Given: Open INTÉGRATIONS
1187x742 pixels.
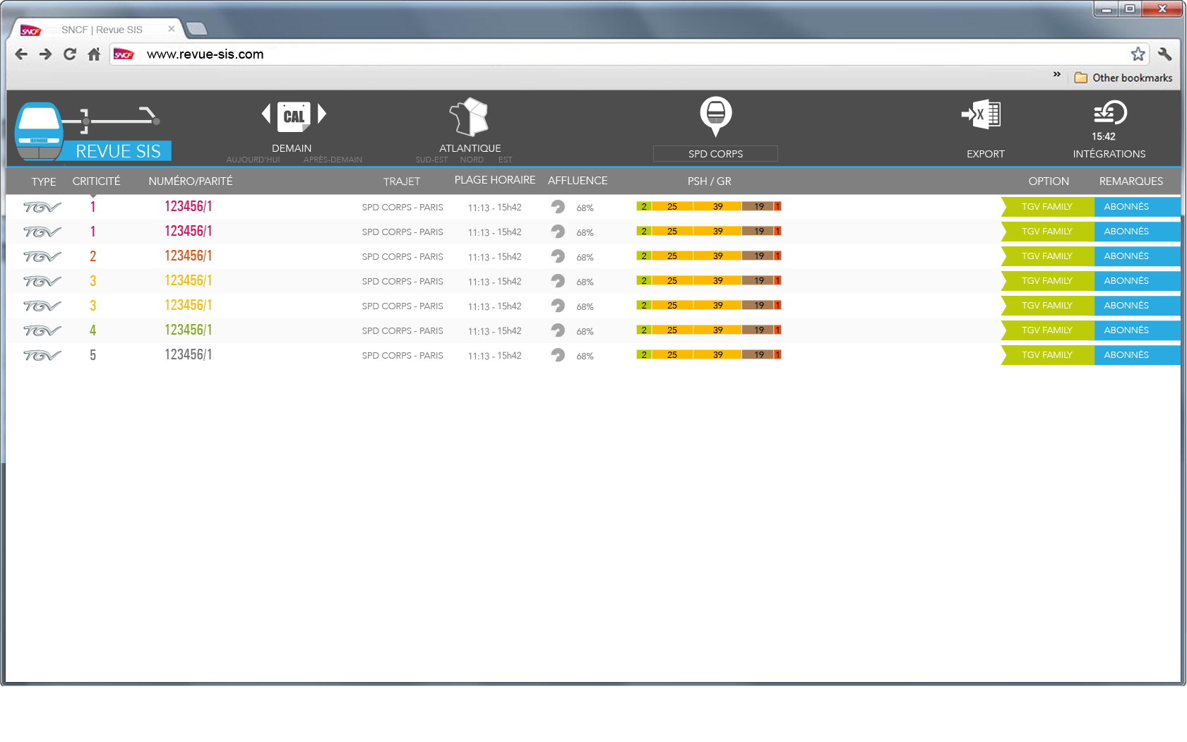Looking at the screenshot, I should 1109,154.
